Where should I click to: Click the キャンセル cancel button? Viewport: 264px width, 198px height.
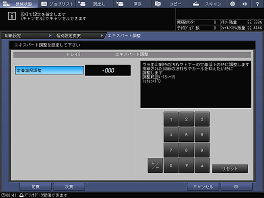[203, 187]
